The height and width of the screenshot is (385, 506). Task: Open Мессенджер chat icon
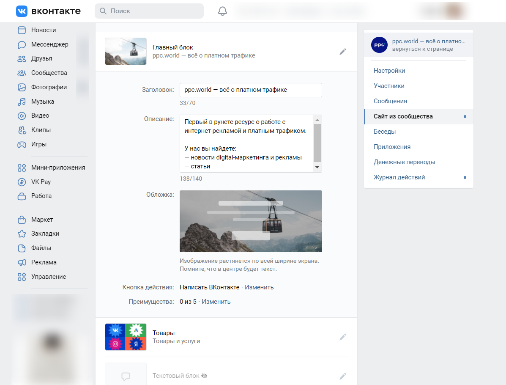click(22, 44)
